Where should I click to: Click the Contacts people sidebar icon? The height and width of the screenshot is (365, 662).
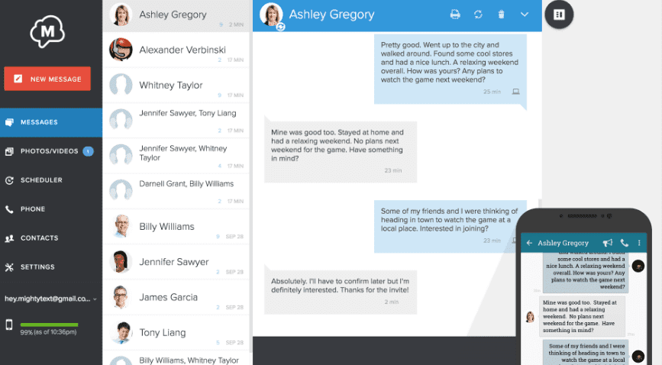[9, 238]
